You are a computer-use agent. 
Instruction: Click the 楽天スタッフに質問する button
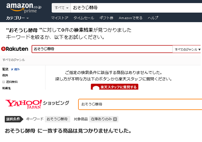(115, 87)
